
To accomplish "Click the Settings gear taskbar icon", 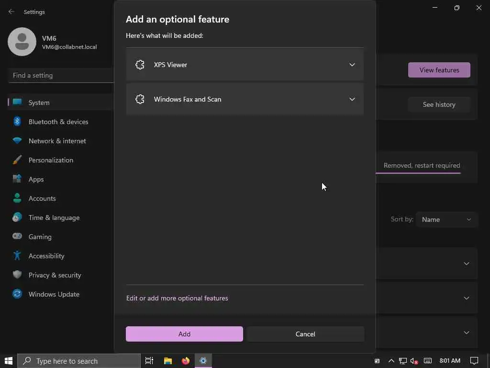I will pos(203,361).
